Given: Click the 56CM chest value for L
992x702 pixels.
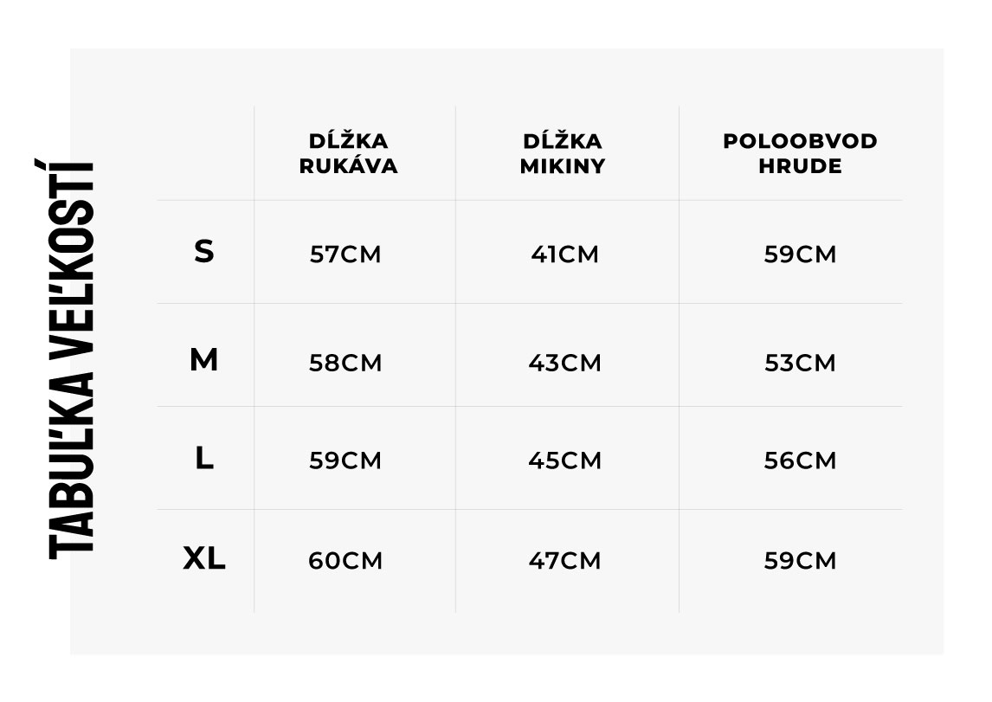Looking at the screenshot, I should (x=801, y=460).
